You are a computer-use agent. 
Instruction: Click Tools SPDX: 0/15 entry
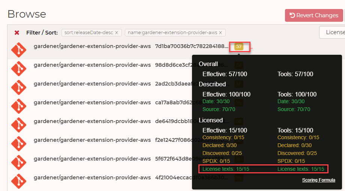(x=291, y=161)
